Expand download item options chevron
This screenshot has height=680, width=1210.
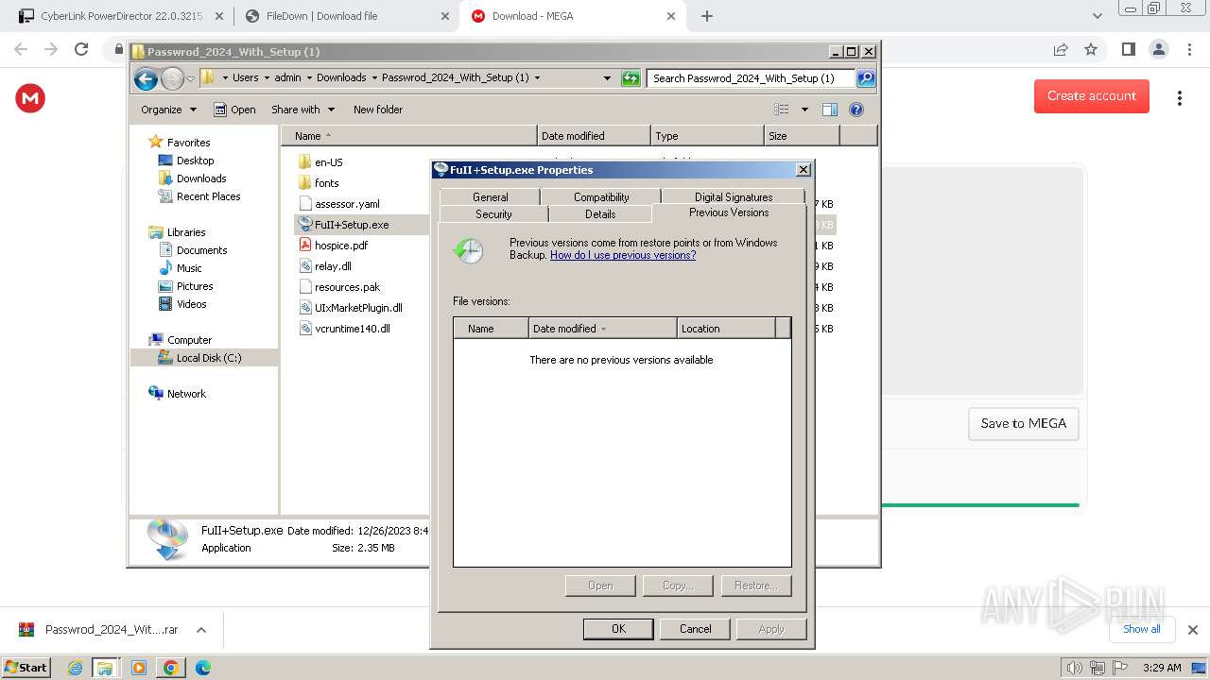tap(200, 630)
